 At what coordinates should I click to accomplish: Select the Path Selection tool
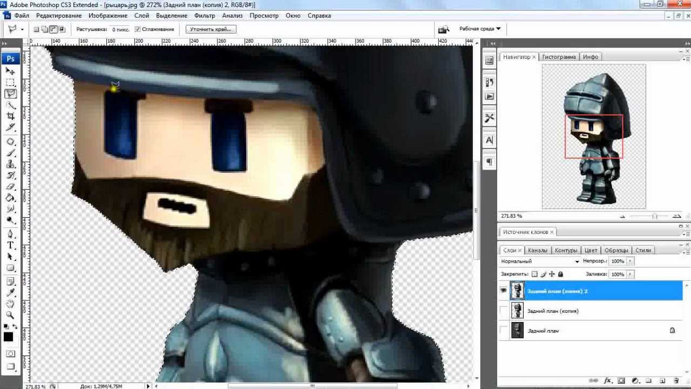[10, 257]
